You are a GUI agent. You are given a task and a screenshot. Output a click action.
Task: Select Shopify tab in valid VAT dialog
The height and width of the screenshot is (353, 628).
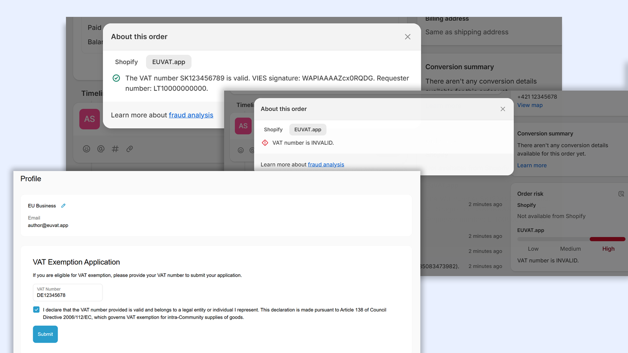(126, 62)
